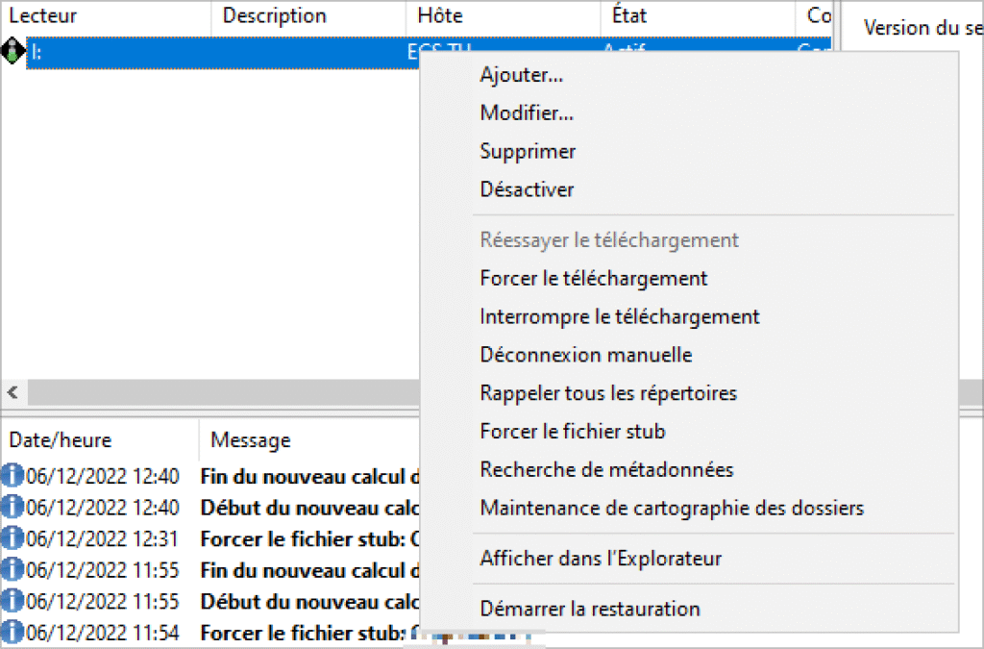
Task: Click the drive I: status icon
Action: tap(13, 52)
